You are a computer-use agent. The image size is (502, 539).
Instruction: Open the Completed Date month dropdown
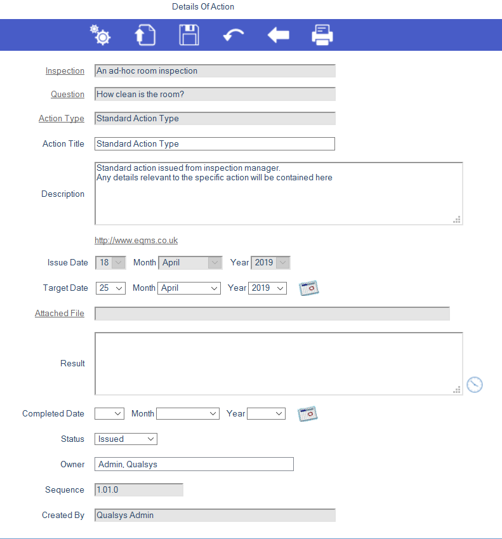[188, 414]
